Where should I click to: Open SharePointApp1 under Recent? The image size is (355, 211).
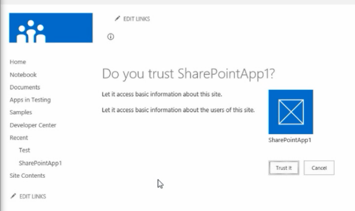click(40, 163)
